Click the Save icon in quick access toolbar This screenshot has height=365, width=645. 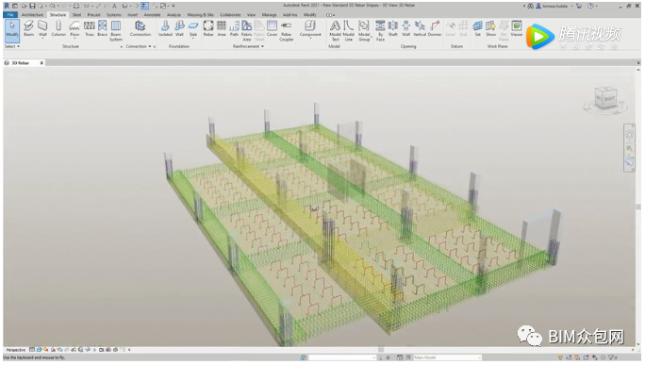pos(32,6)
